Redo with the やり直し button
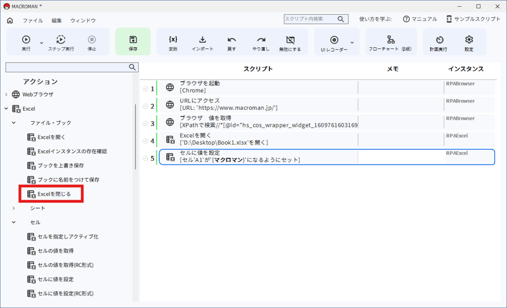 click(x=261, y=43)
